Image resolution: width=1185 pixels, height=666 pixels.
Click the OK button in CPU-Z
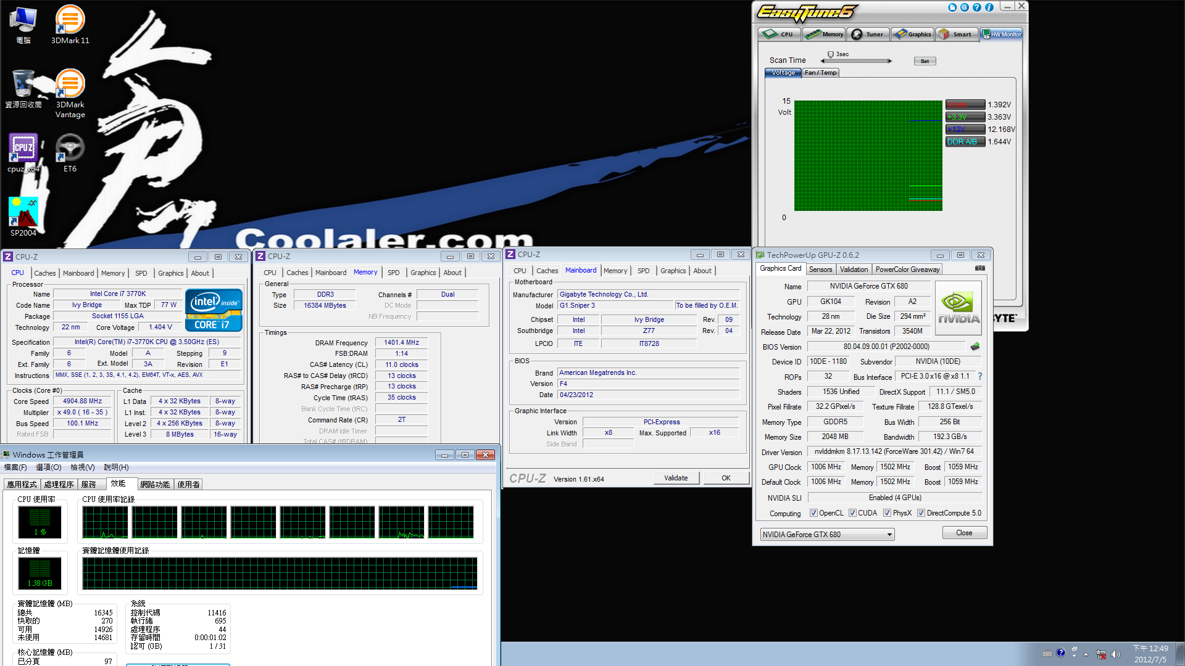pos(726,478)
